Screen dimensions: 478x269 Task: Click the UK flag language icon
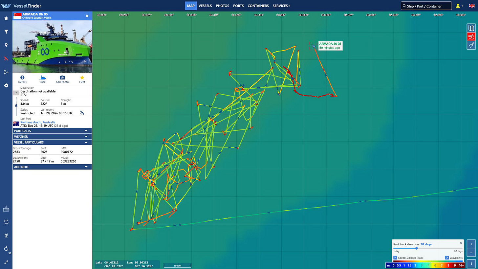coord(471,6)
